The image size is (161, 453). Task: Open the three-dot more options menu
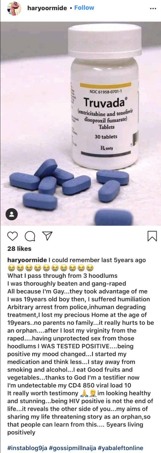(x=153, y=8)
